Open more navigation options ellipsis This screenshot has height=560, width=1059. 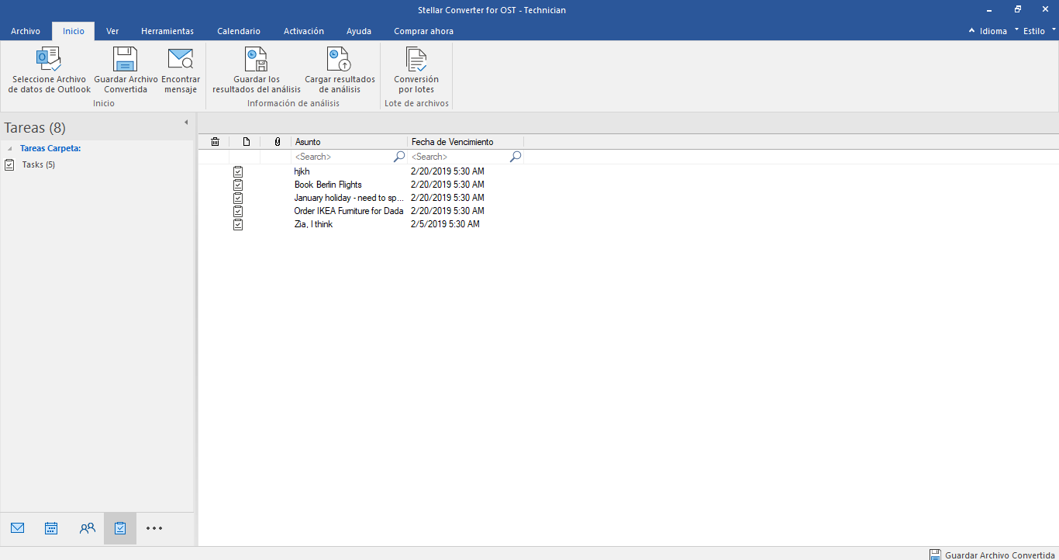pos(154,528)
